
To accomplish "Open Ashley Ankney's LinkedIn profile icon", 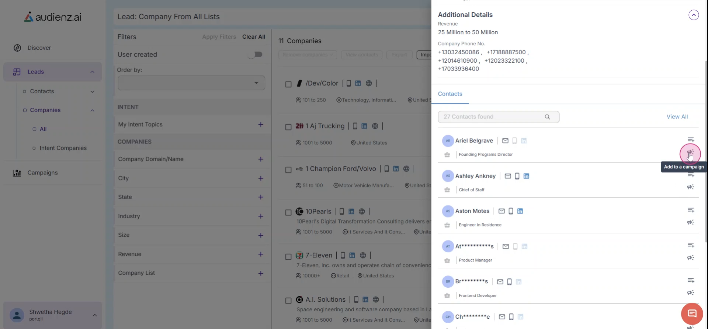I will click(526, 176).
